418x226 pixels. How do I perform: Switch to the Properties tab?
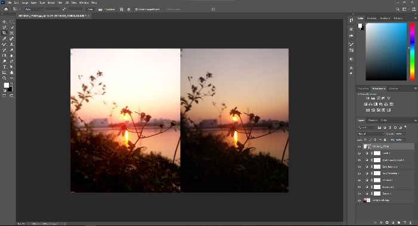click(363, 88)
